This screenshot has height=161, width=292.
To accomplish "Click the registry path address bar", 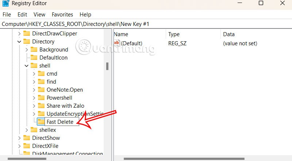I will 146,24.
